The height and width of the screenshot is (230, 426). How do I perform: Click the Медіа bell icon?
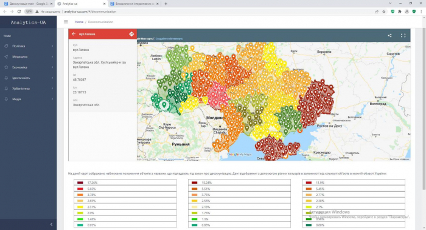click(6, 99)
